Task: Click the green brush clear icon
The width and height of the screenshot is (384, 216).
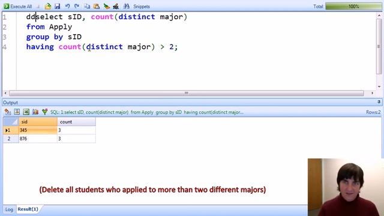Action: 106,7
